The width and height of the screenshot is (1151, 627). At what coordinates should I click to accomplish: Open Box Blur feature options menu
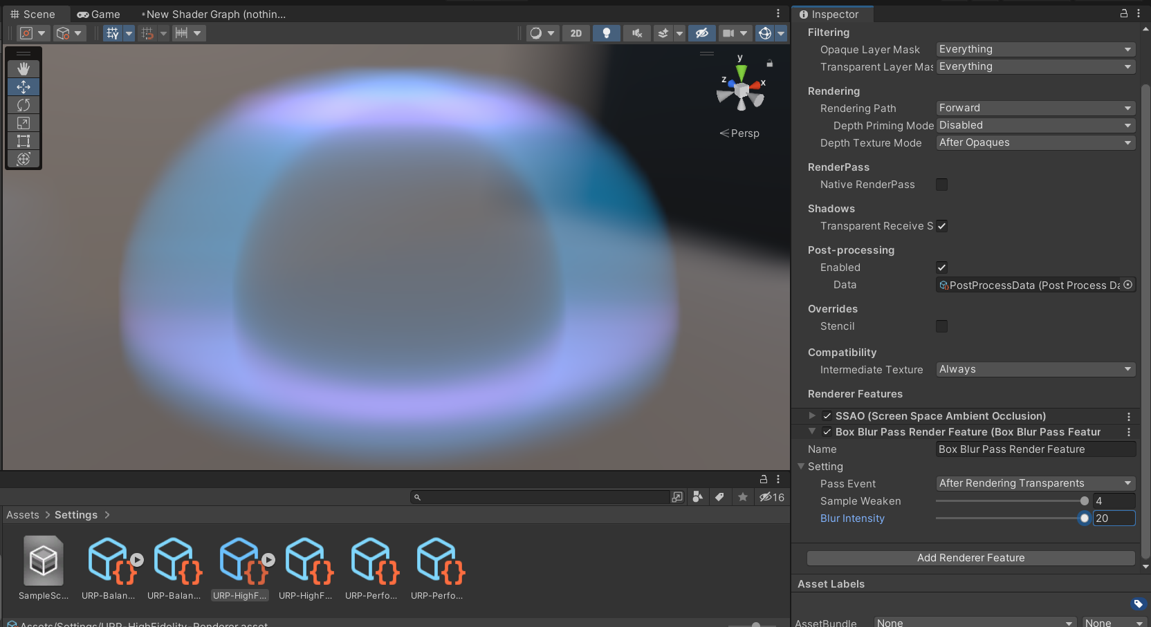click(1129, 432)
